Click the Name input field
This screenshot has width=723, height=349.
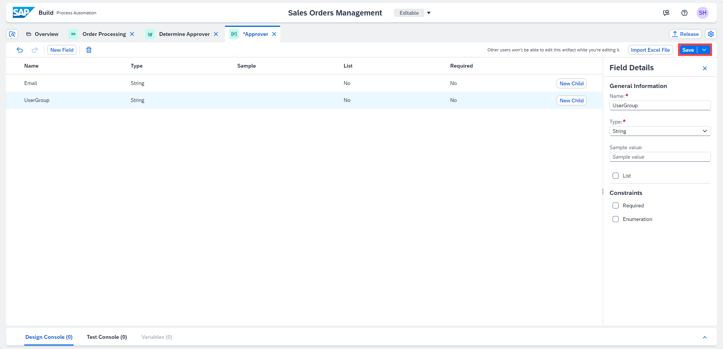pyautogui.click(x=660, y=105)
